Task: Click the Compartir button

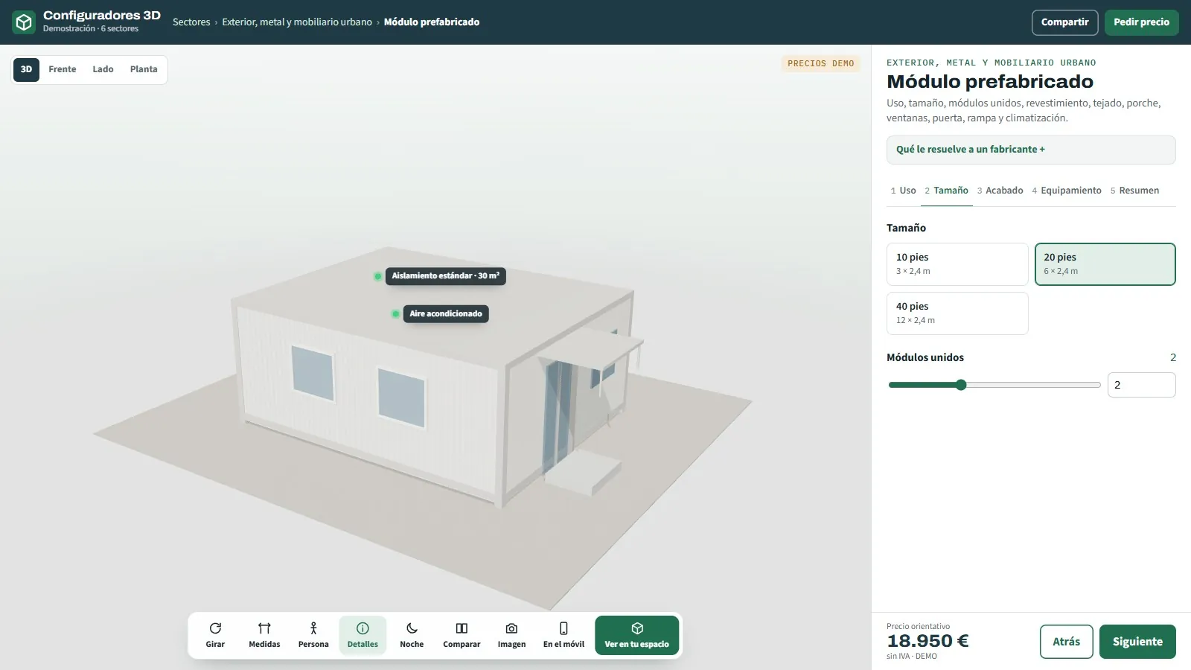Action: coord(1064,22)
